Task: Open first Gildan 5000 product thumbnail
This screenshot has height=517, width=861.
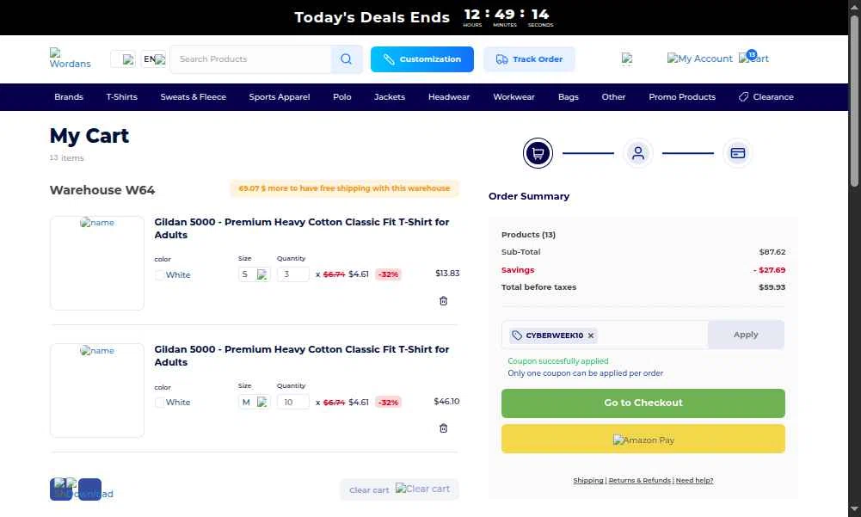Action: [x=97, y=263]
